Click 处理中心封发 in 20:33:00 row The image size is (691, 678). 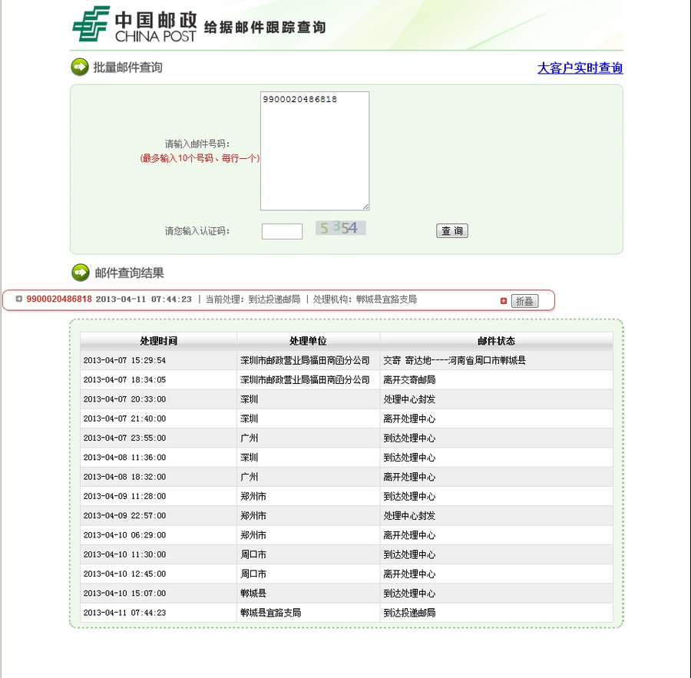pos(409,399)
